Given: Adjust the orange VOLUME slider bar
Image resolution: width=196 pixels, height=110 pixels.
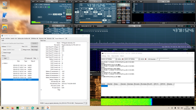Looking at the screenshot, I should tap(91, 22).
